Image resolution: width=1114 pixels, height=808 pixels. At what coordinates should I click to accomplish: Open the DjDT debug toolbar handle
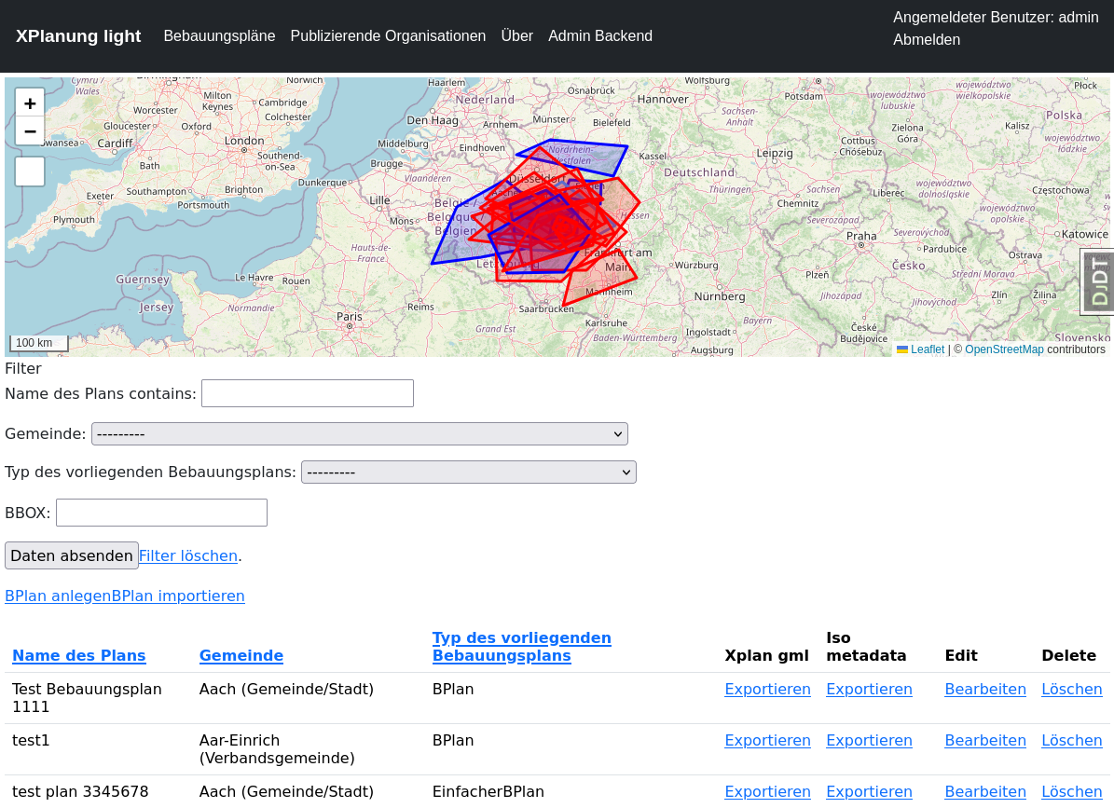tap(1097, 281)
